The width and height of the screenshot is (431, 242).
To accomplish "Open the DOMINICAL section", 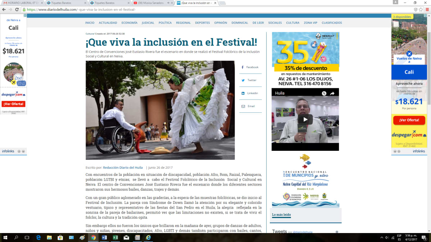I will pos(239,23).
